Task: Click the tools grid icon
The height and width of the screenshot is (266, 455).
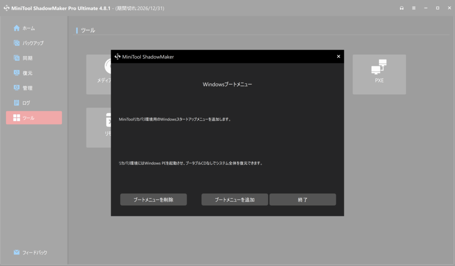Action: 16,118
